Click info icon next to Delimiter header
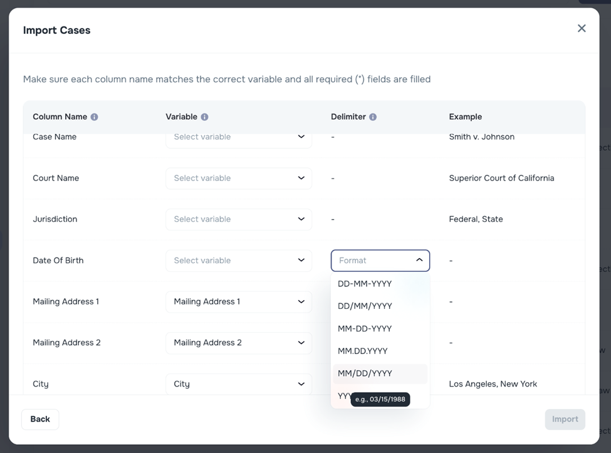 pyautogui.click(x=373, y=117)
